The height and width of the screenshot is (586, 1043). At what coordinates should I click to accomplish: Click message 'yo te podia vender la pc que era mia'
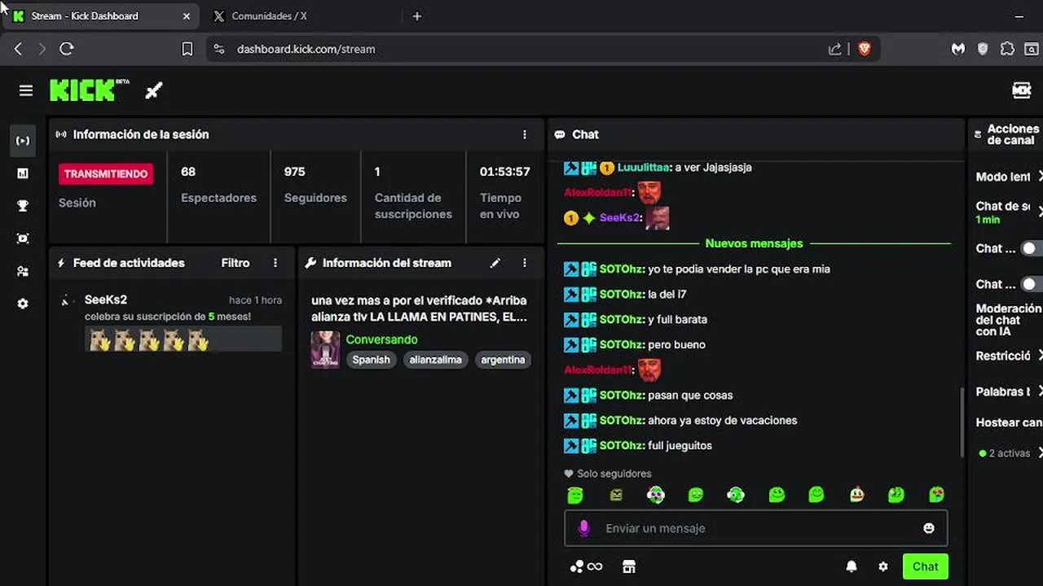point(739,269)
